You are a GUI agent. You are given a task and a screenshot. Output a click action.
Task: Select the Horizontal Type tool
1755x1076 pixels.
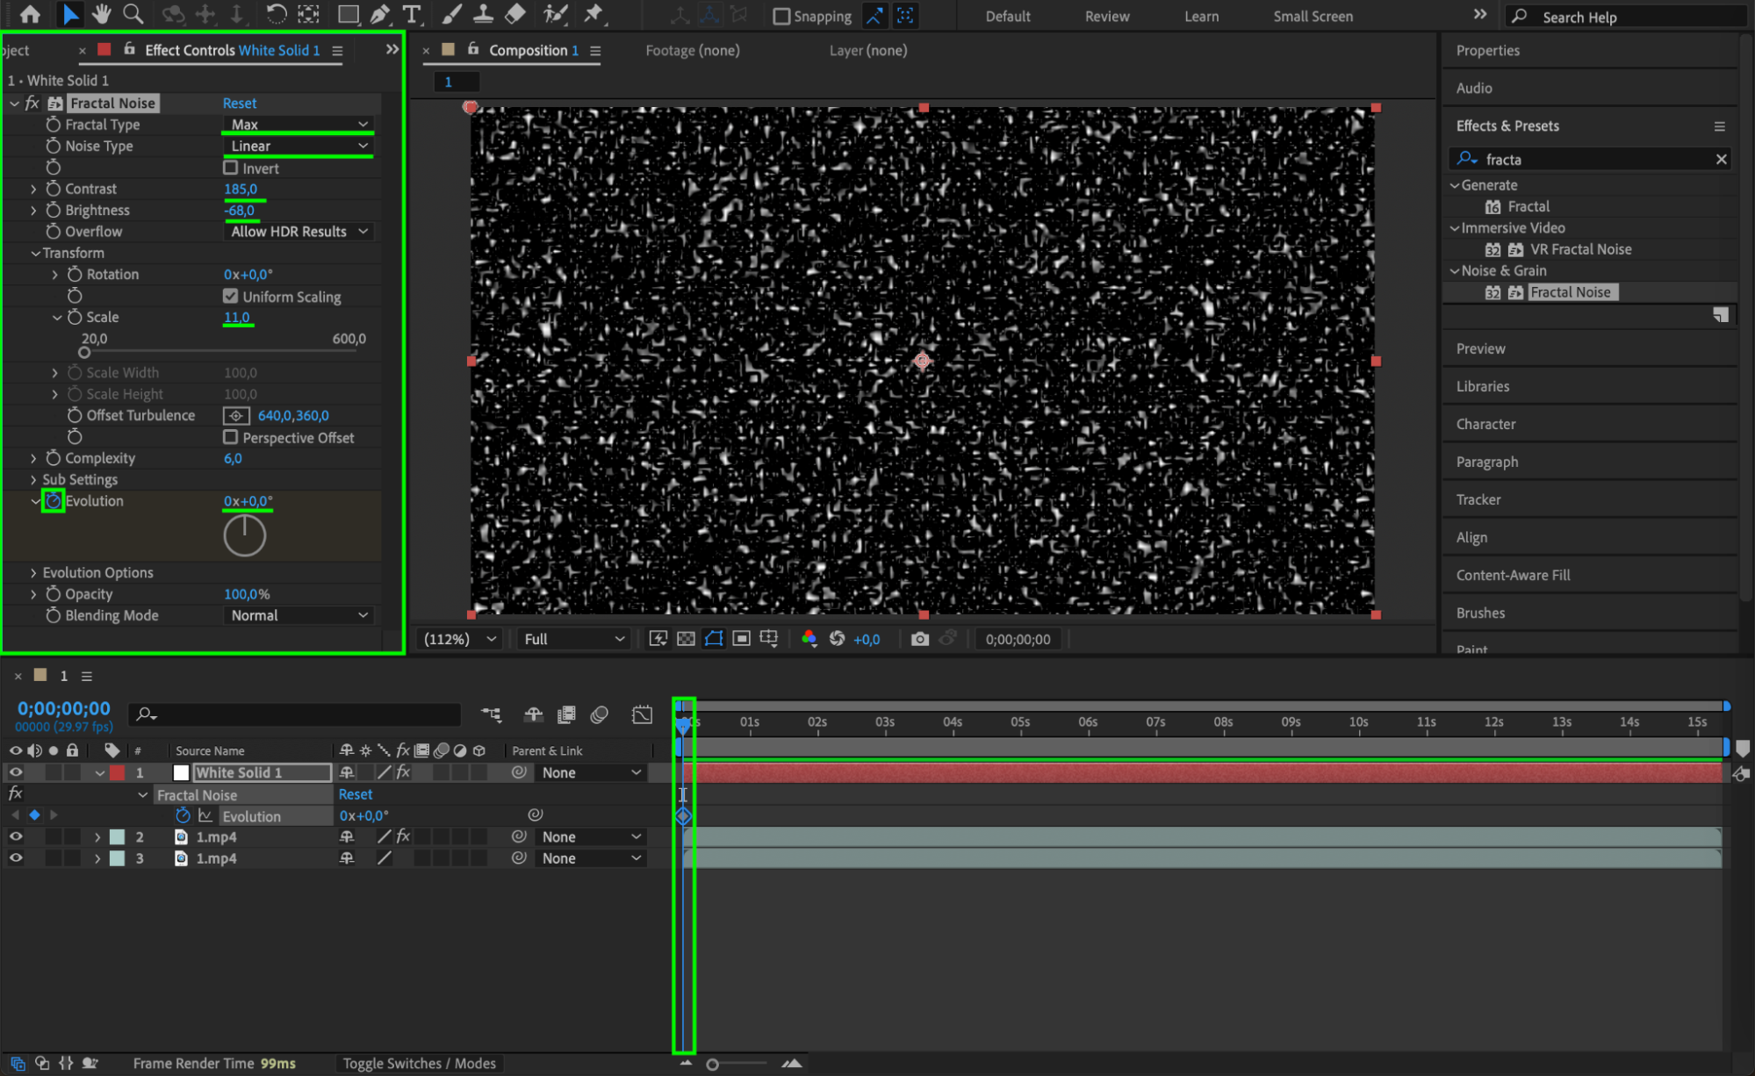tap(411, 14)
